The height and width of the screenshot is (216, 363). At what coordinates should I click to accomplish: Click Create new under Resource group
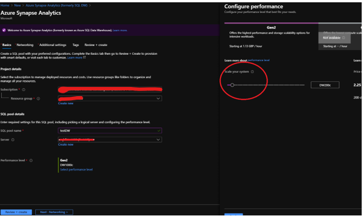[66, 103]
